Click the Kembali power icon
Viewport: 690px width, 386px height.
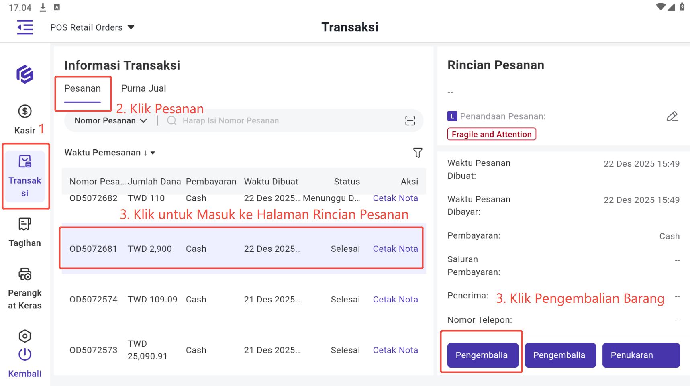(25, 355)
